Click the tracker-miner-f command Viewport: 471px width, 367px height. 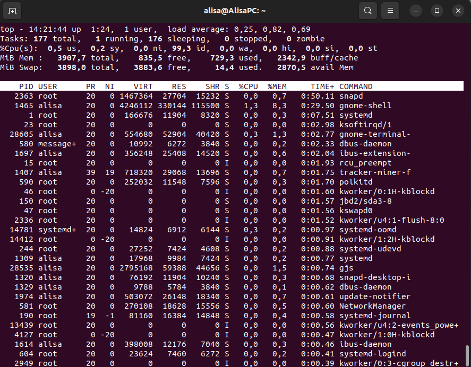point(375,172)
